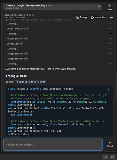Click the 'Triangle.Constructor' source reference
117x160 pixels.
(30, 82)
